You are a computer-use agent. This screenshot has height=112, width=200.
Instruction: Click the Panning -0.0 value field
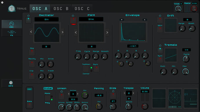[x=99, y=95]
